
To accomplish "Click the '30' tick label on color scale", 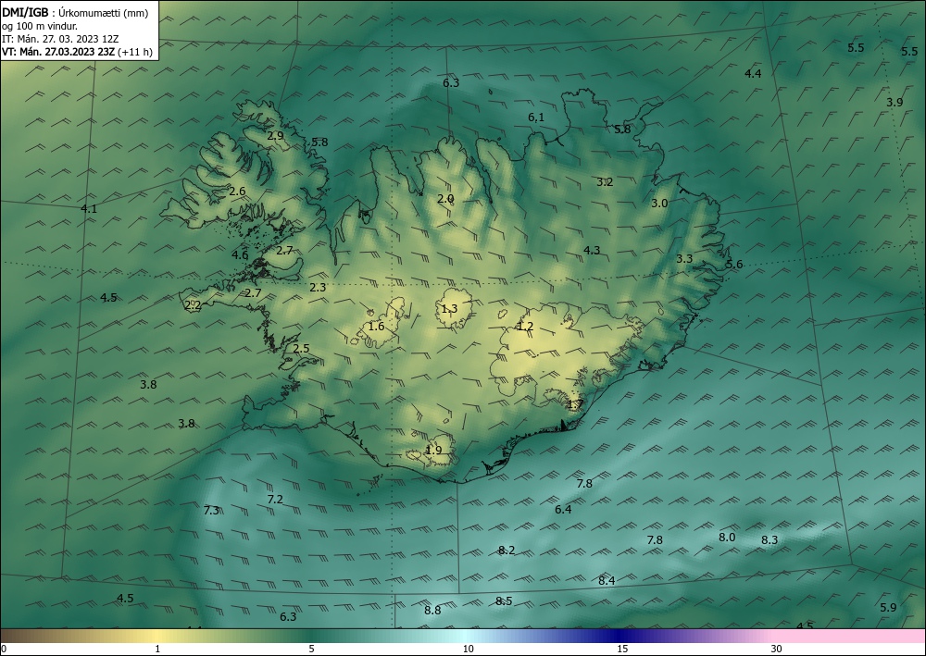I will tap(777, 650).
